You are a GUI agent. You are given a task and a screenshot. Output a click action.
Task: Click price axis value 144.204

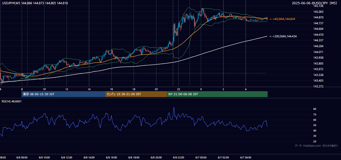(318, 46)
